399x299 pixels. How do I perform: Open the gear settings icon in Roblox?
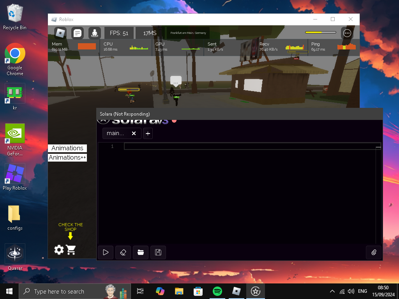[x=59, y=250]
